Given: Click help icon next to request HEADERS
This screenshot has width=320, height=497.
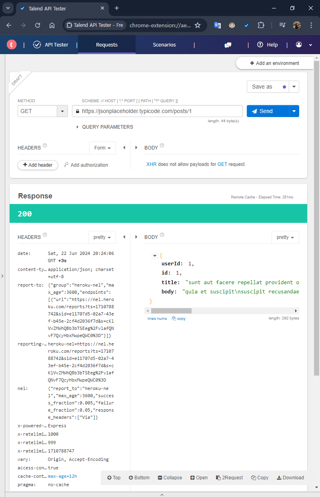Looking at the screenshot, I should coord(45,146).
